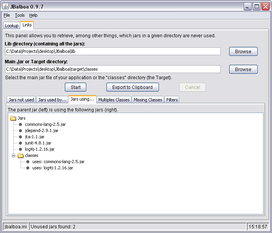Open the Multiples Classes tab

pyautogui.click(x=114, y=100)
